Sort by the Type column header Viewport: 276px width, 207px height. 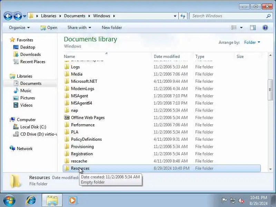point(200,57)
